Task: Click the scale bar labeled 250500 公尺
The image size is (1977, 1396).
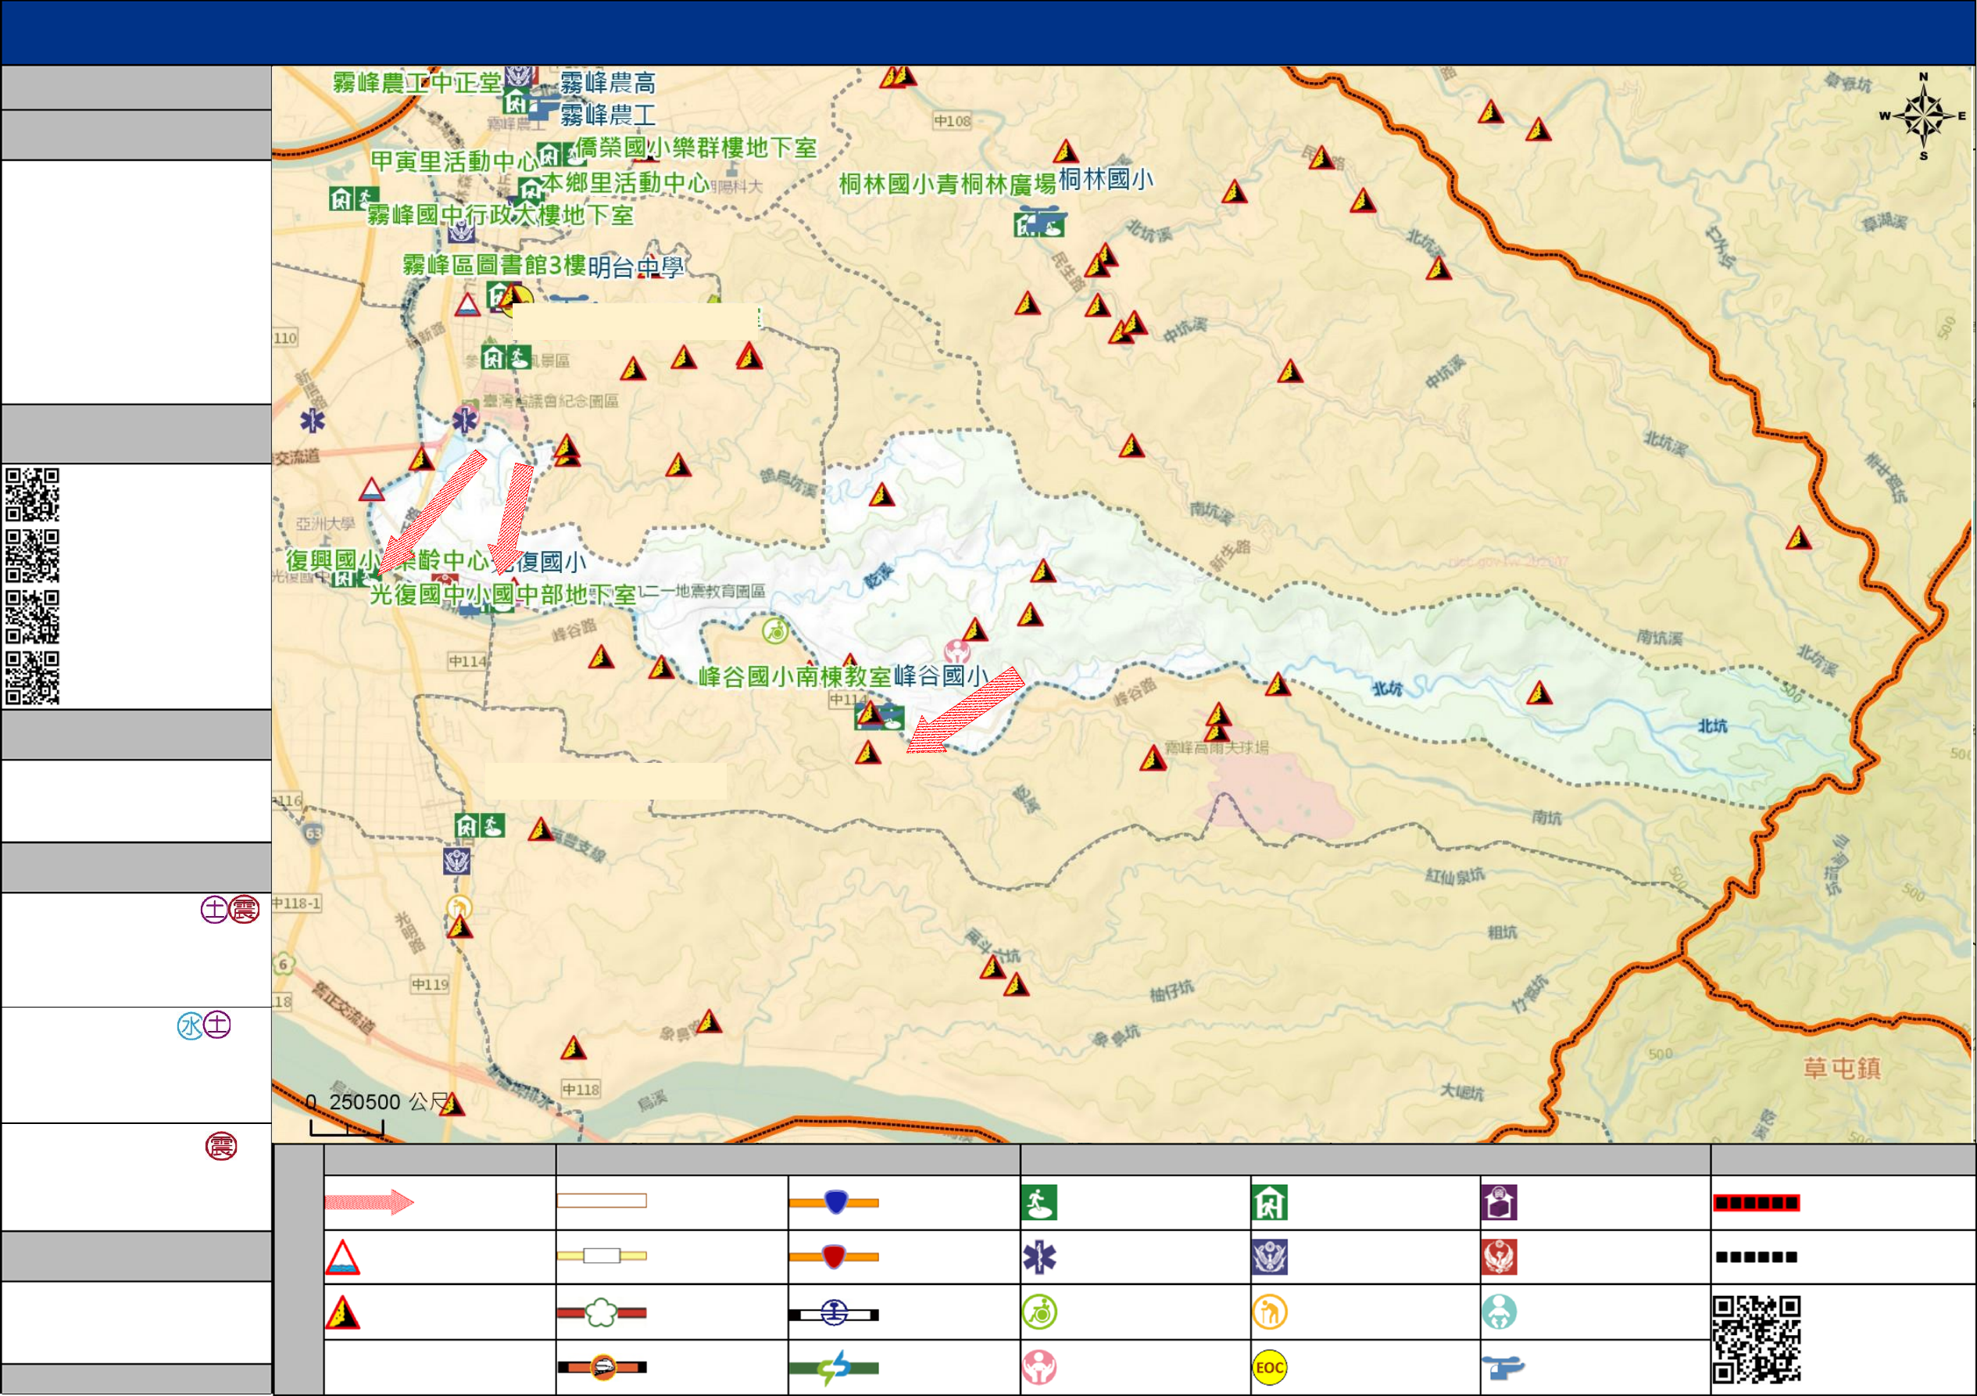Action: pyautogui.click(x=346, y=1127)
